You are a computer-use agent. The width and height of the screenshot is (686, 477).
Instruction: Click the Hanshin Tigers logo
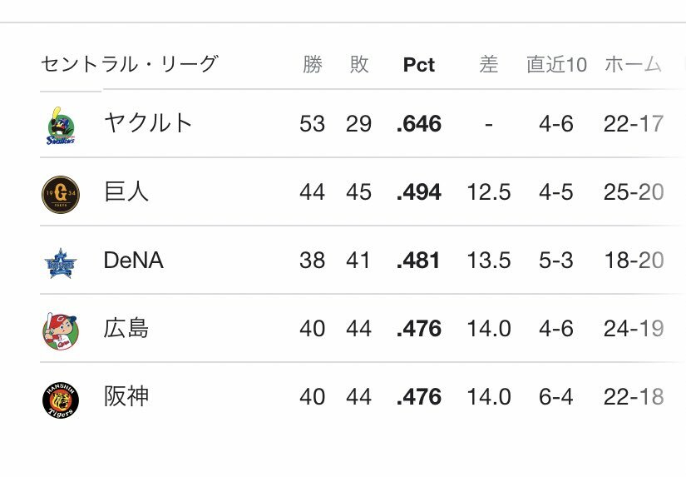click(61, 400)
